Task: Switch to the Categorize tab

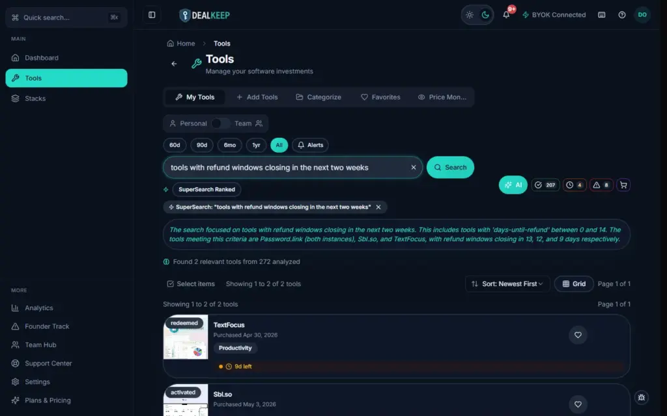Action: (x=319, y=97)
